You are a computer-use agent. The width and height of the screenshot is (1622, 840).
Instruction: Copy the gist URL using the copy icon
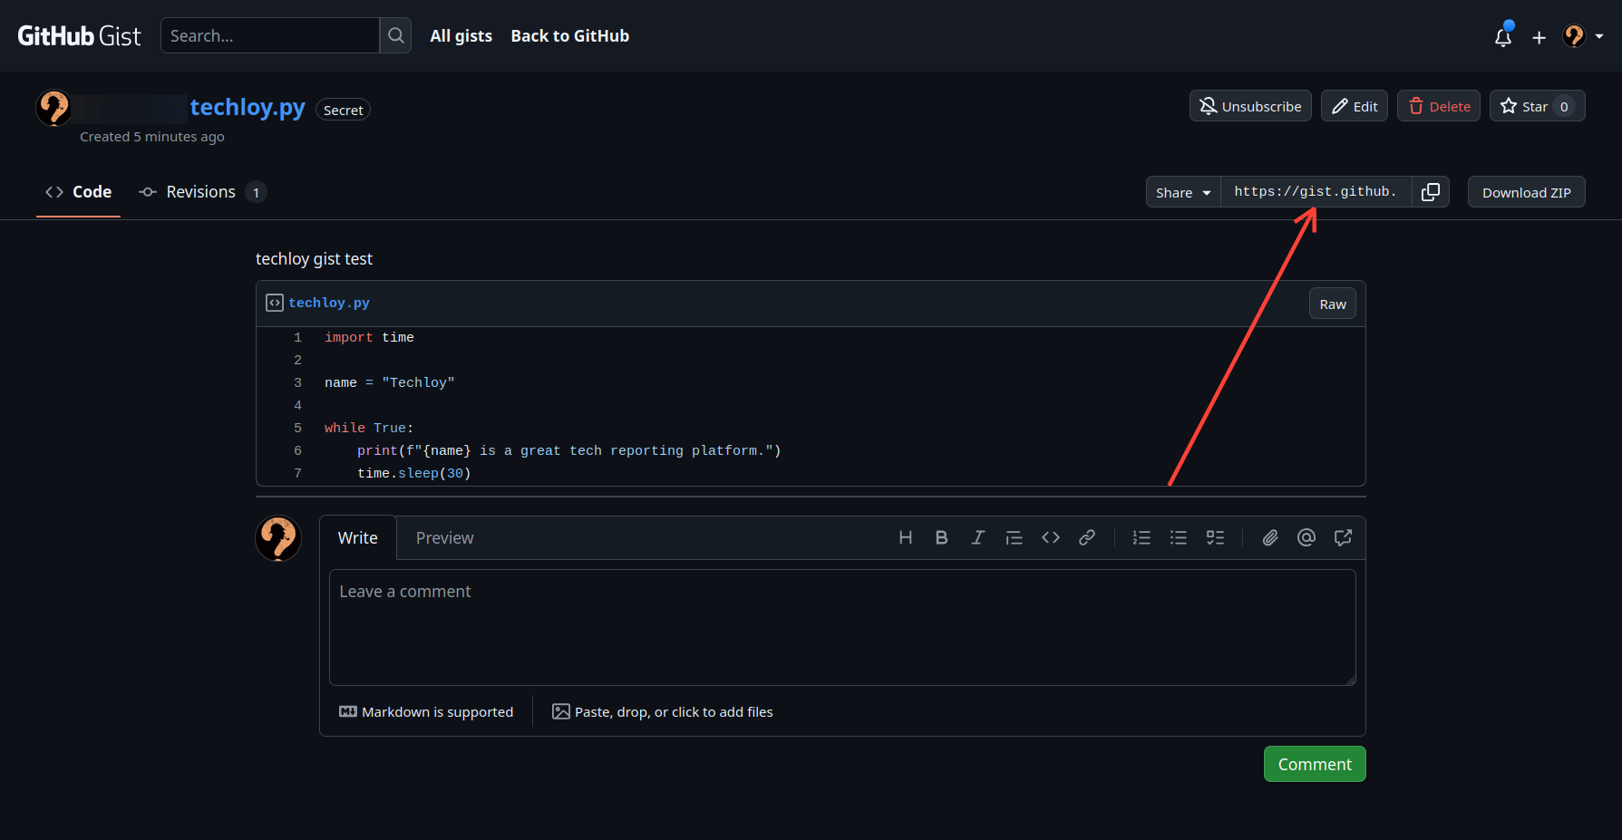[1431, 191]
